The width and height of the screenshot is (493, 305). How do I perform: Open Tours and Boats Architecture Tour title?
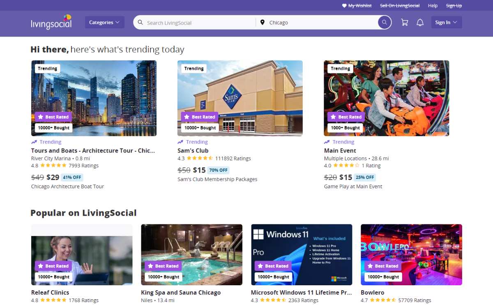coord(93,150)
